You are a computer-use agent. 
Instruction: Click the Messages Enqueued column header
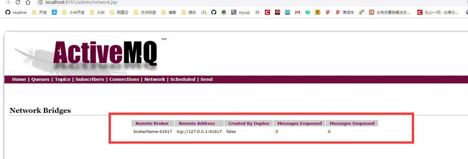[x=299, y=123]
